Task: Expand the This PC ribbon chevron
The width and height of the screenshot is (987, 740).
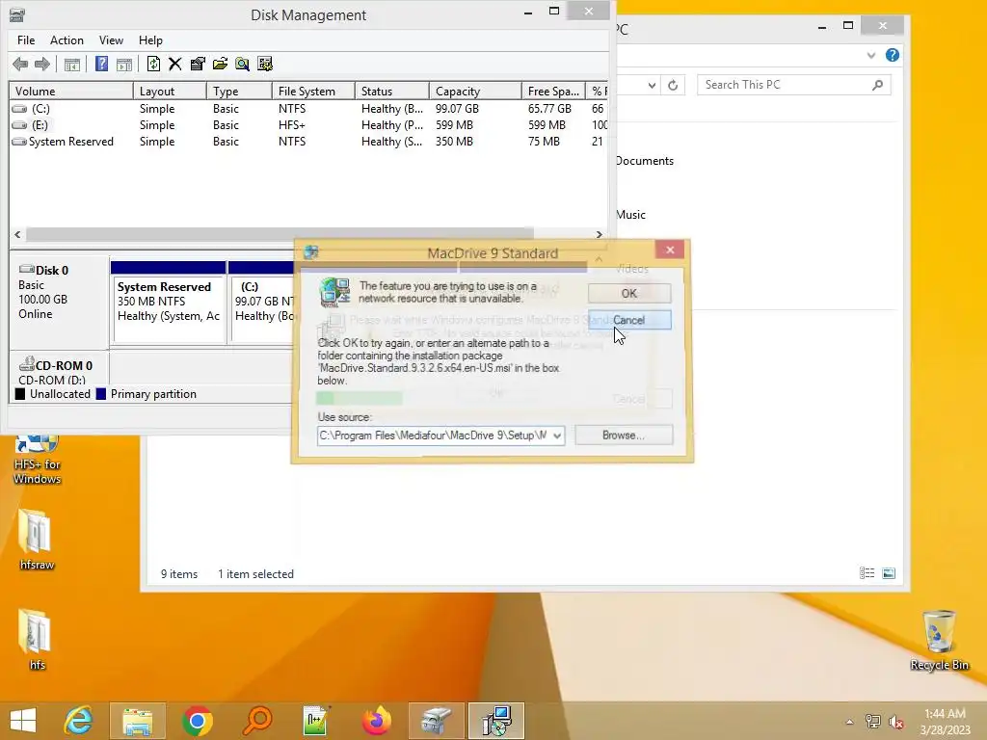Action: click(871, 55)
